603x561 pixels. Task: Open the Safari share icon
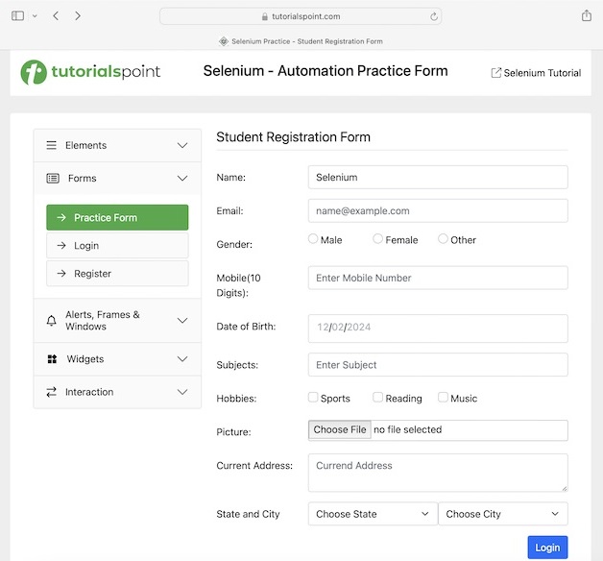click(x=587, y=16)
